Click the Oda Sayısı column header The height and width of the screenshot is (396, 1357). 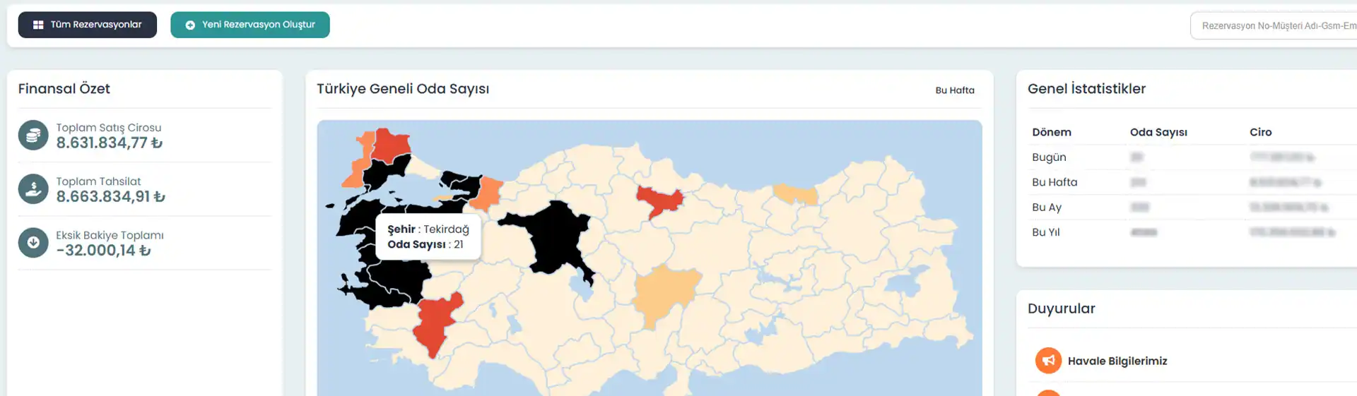coord(1158,132)
